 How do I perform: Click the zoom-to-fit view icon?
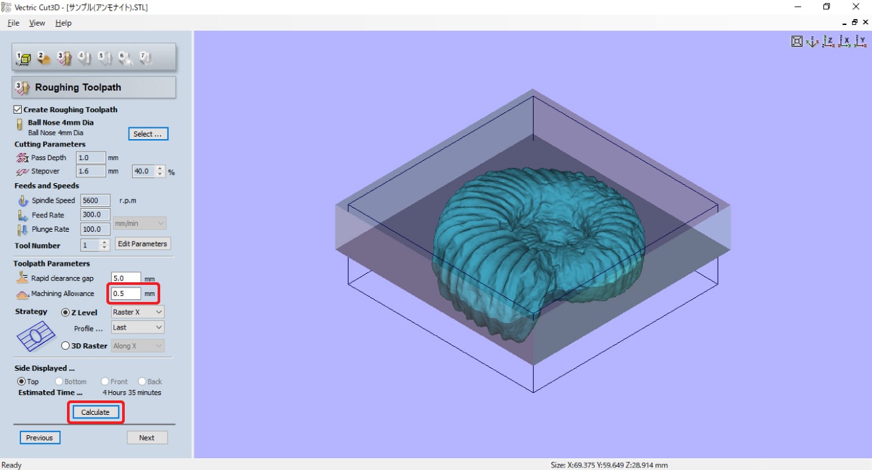point(796,41)
